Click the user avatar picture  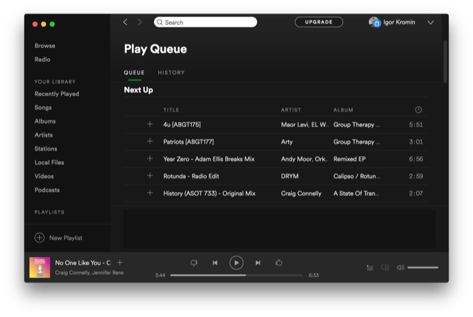[x=374, y=22]
